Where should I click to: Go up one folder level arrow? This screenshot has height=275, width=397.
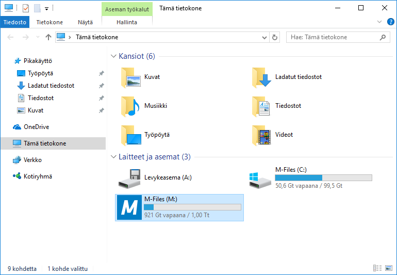[48, 37]
